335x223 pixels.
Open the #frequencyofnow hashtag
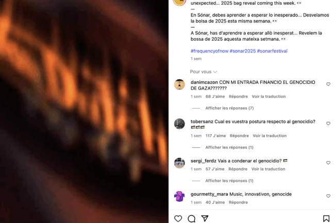(209, 51)
